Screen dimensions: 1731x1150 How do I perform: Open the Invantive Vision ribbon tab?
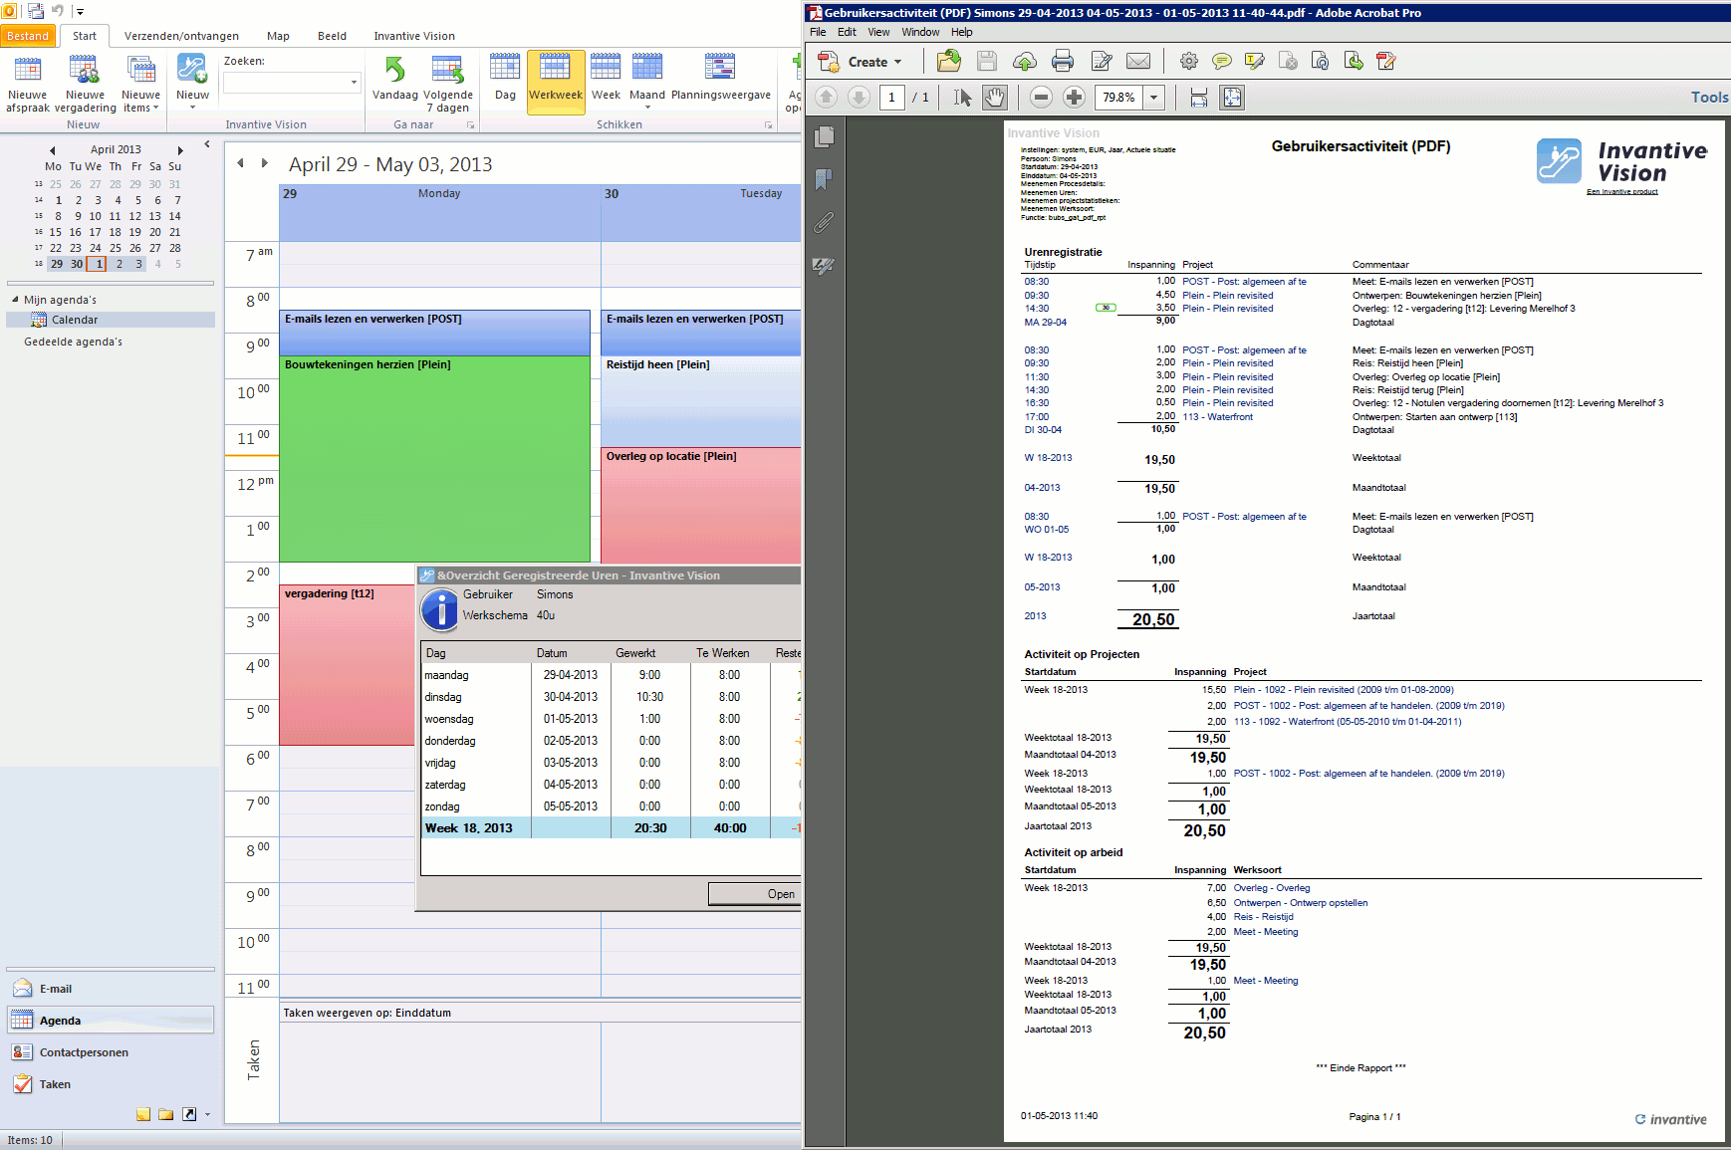[414, 36]
